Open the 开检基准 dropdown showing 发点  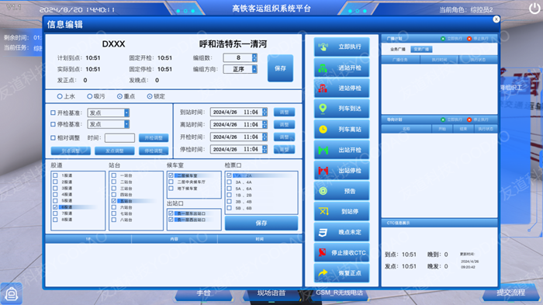tap(108, 113)
